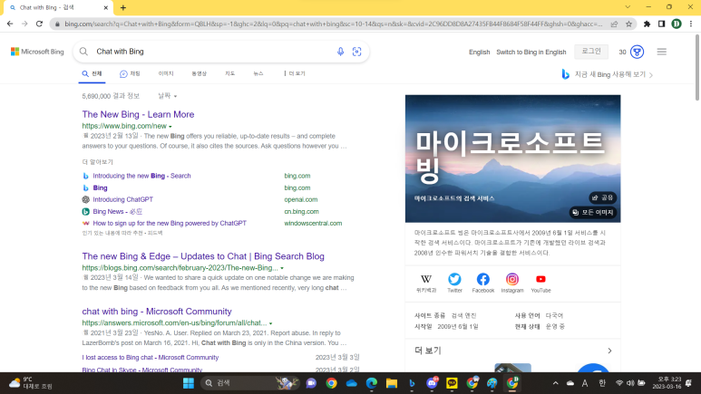Close the Chat with Bing tab
This screenshot has height=394, width=701.
[x=105, y=7]
